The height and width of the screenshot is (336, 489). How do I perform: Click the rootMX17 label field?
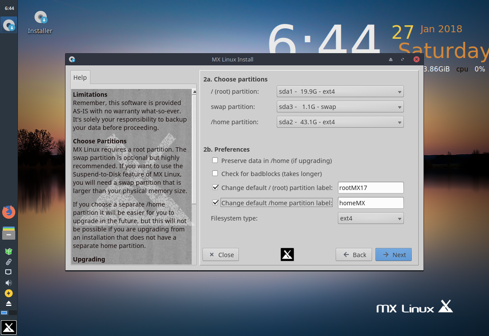click(x=371, y=188)
